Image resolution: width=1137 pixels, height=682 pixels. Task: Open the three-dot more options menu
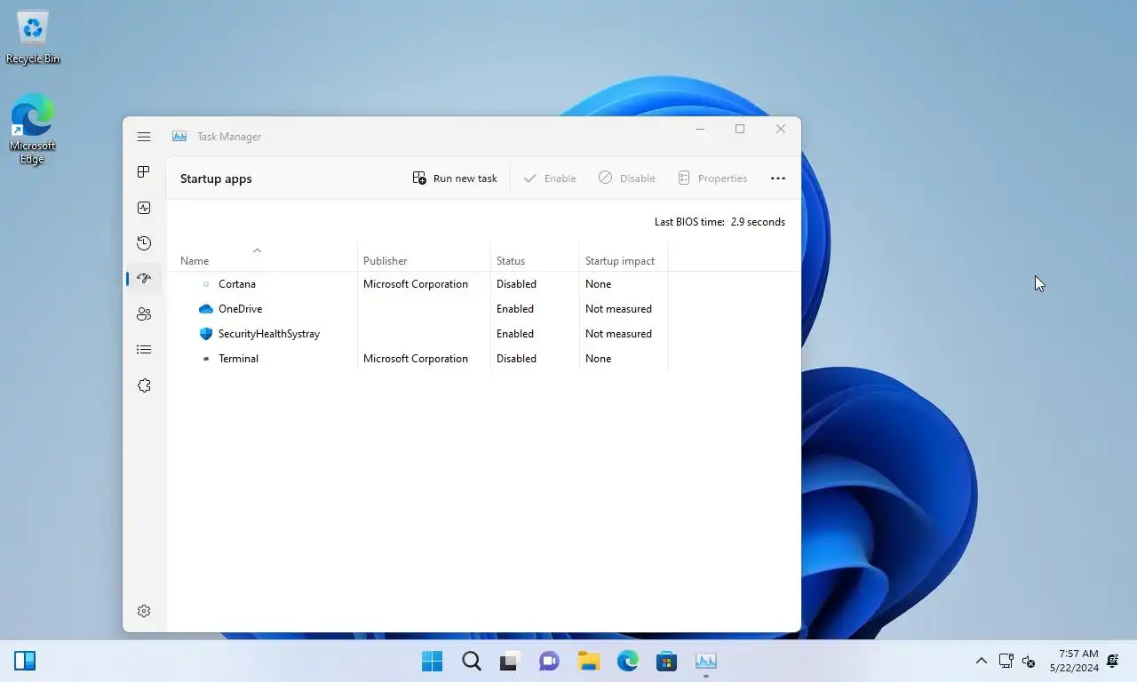pyautogui.click(x=778, y=178)
